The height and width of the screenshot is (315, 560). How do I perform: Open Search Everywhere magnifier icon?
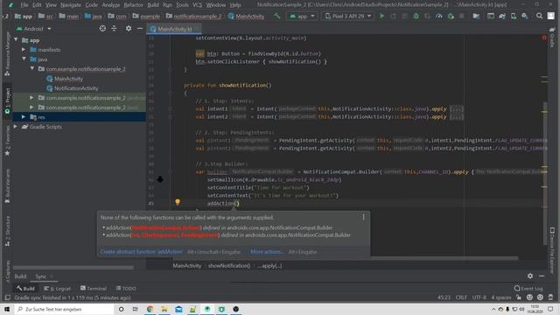(x=539, y=16)
